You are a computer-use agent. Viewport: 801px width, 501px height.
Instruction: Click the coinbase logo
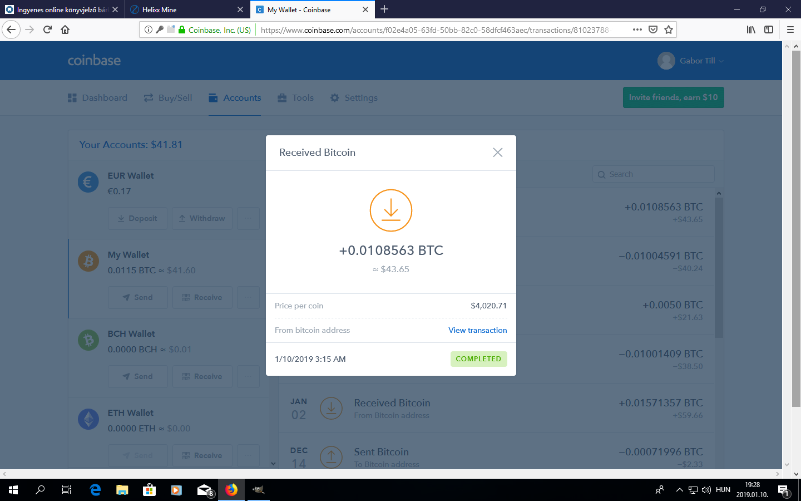tap(94, 60)
